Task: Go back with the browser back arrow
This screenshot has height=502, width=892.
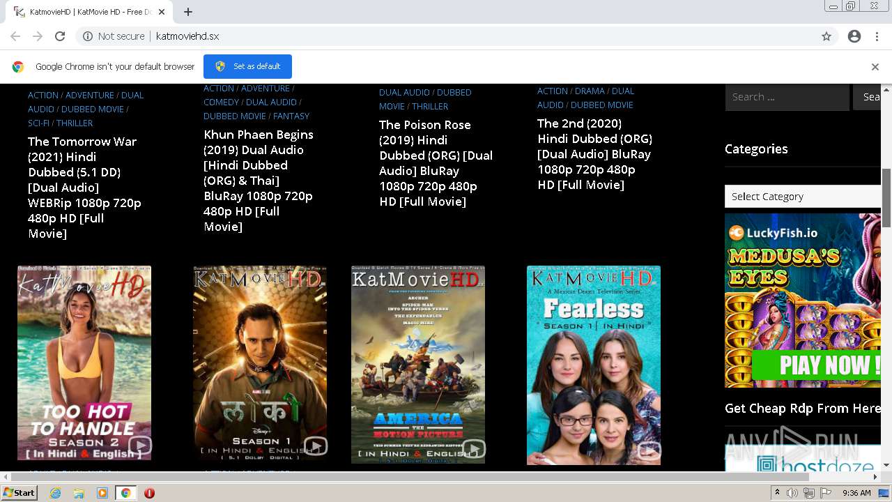Action: (x=15, y=36)
